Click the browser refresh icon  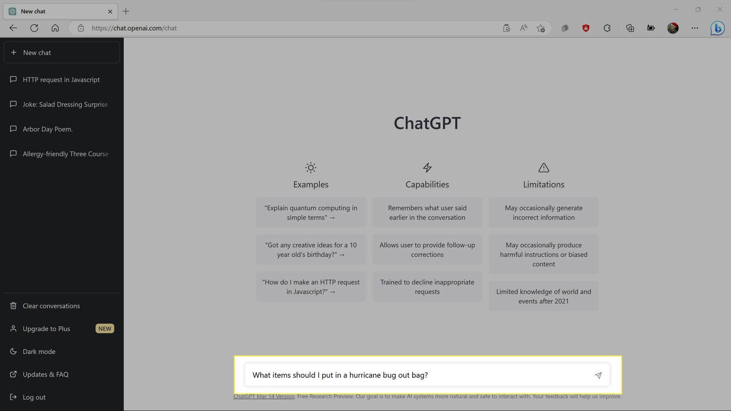click(34, 28)
